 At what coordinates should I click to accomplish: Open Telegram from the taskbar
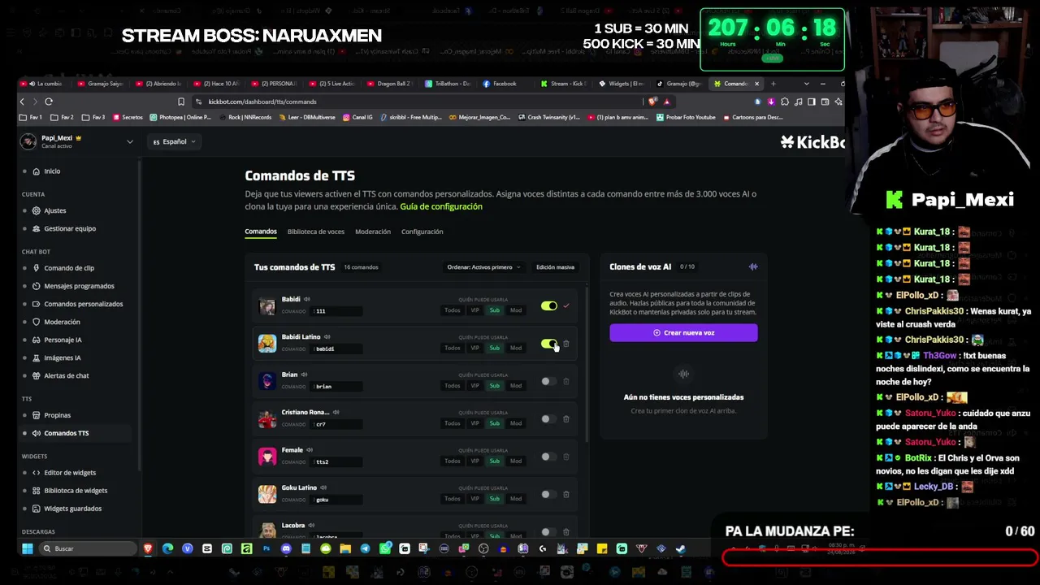[365, 548]
